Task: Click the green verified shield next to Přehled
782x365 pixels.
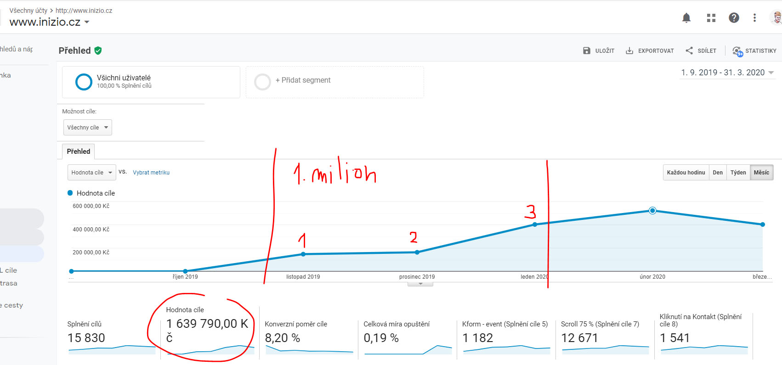Action: pyautogui.click(x=98, y=51)
